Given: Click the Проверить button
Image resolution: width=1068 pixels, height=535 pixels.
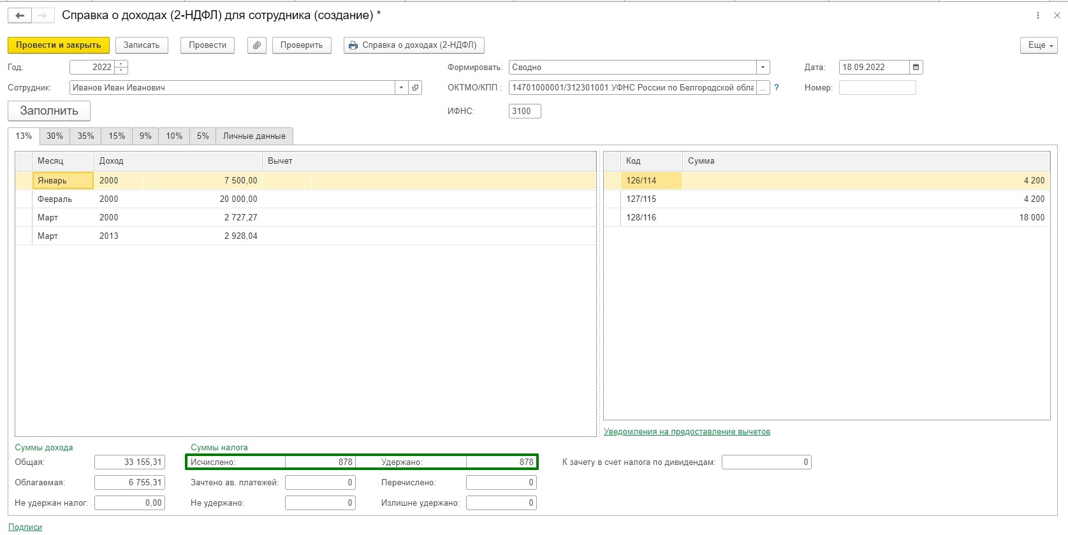Looking at the screenshot, I should tap(302, 45).
